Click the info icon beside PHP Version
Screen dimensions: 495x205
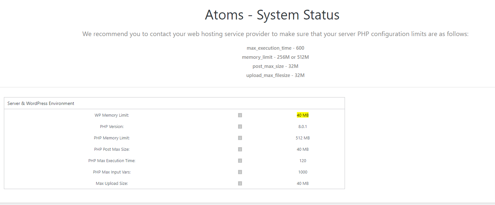pos(240,126)
